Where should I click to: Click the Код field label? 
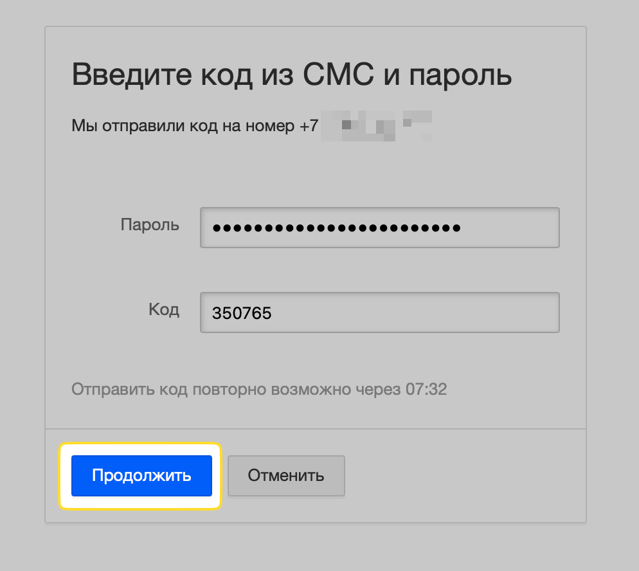(x=164, y=310)
